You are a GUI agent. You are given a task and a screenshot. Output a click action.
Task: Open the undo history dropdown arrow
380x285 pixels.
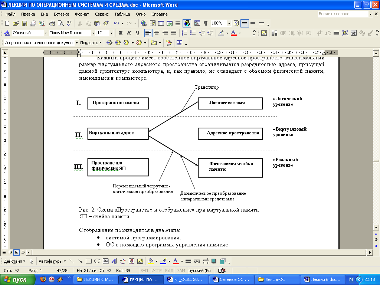pyautogui.click(x=122, y=23)
